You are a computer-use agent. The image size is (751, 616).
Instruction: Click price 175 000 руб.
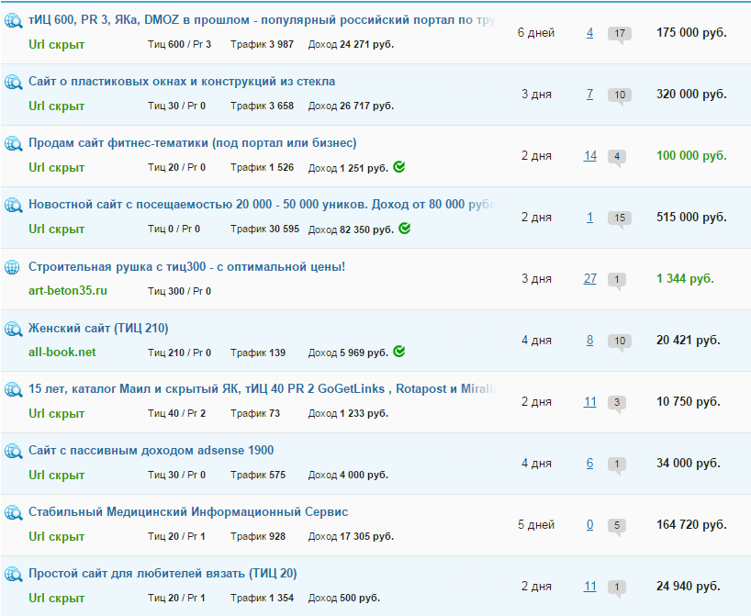(691, 33)
